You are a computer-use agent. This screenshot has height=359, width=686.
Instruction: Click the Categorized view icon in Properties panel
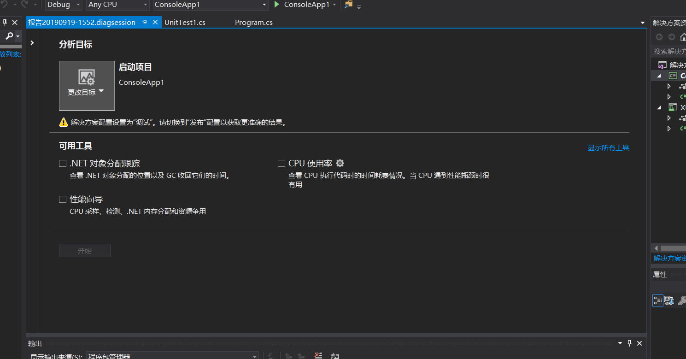658,300
